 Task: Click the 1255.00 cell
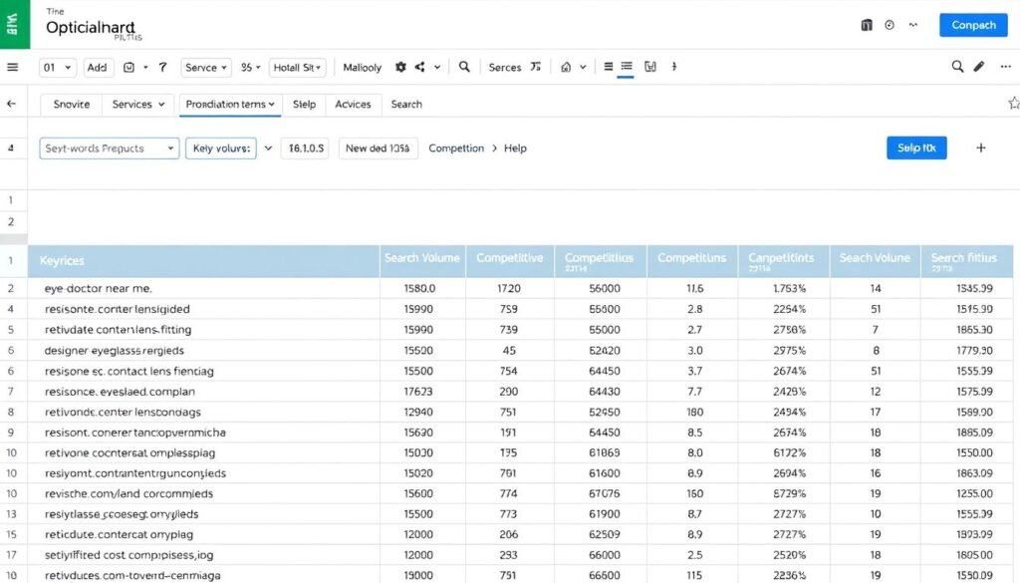[x=966, y=493]
